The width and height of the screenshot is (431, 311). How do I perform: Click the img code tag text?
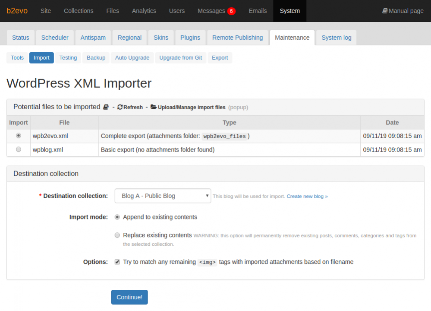point(207,262)
